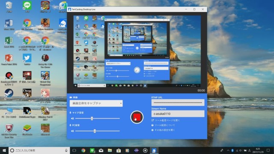Mute the microphone volume speaker icon
The height and width of the screenshot is (154, 274).
[x=72, y=118]
